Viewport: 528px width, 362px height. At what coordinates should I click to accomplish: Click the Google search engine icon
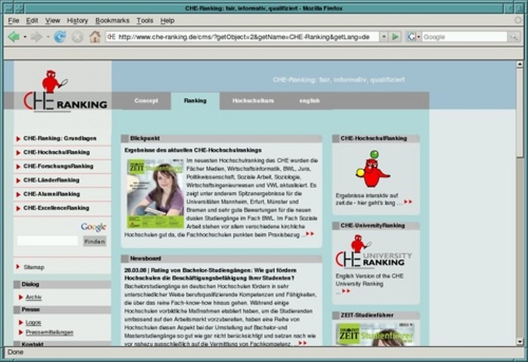(x=411, y=37)
